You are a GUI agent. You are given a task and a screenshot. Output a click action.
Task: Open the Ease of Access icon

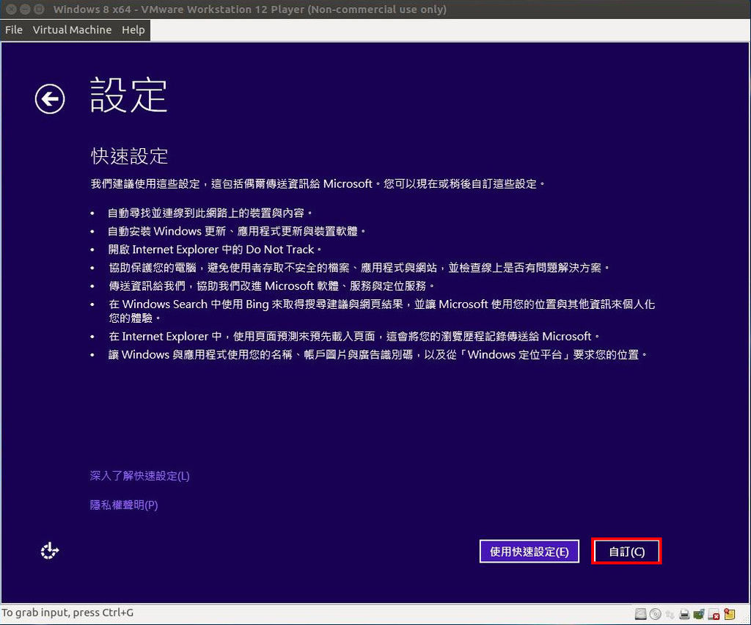click(49, 551)
